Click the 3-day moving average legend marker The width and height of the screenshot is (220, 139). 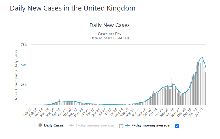pos(72,125)
